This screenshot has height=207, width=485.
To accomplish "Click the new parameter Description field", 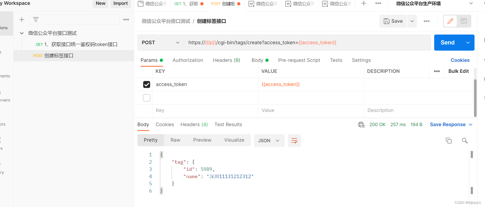I will click(x=418, y=110).
